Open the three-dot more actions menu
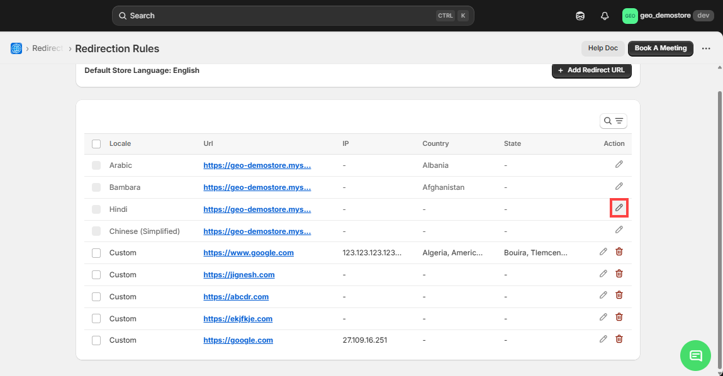Image resolution: width=723 pixels, height=376 pixels. click(706, 48)
